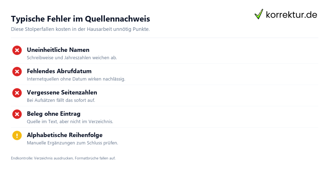The width and height of the screenshot is (329, 172).
Task: Click the red X icon beside Uneinheitliche Namen
Action: click(x=17, y=50)
